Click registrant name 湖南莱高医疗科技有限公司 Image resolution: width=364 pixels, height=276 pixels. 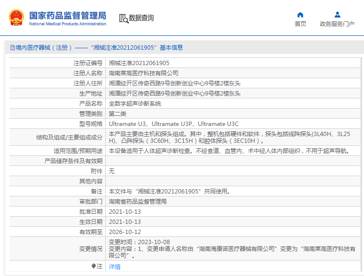click(x=144, y=73)
